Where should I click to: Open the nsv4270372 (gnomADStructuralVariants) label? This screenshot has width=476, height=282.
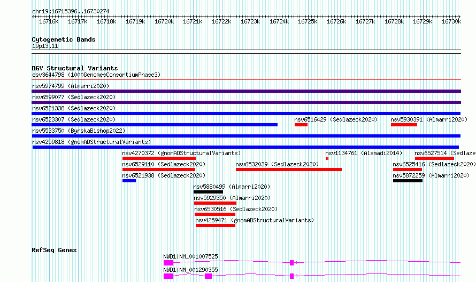click(181, 153)
